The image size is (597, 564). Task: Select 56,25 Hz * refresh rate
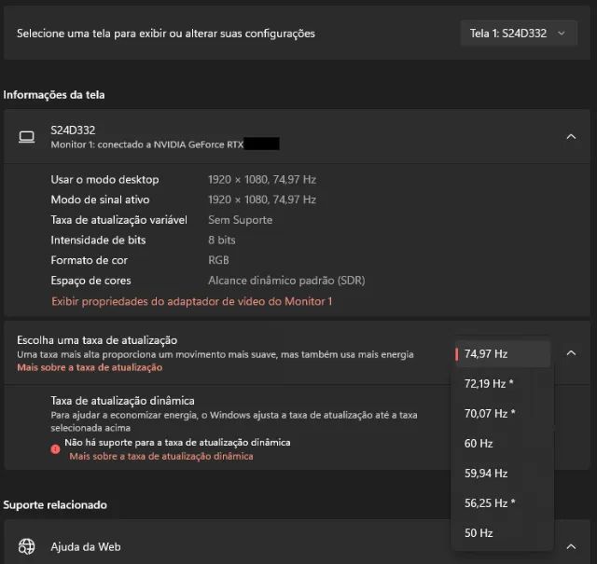click(503, 503)
